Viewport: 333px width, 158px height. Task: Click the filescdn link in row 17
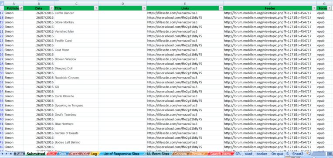click(x=172, y=13)
